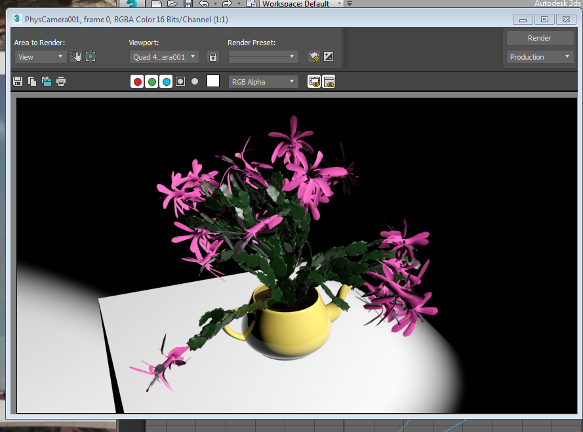Expand the undo history arrow
The height and width of the screenshot is (432, 583).
pos(215,4)
